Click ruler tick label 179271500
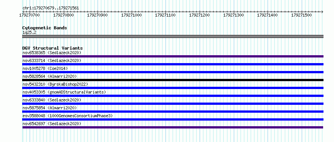This screenshot has height=142, width=334. tap(301, 15)
